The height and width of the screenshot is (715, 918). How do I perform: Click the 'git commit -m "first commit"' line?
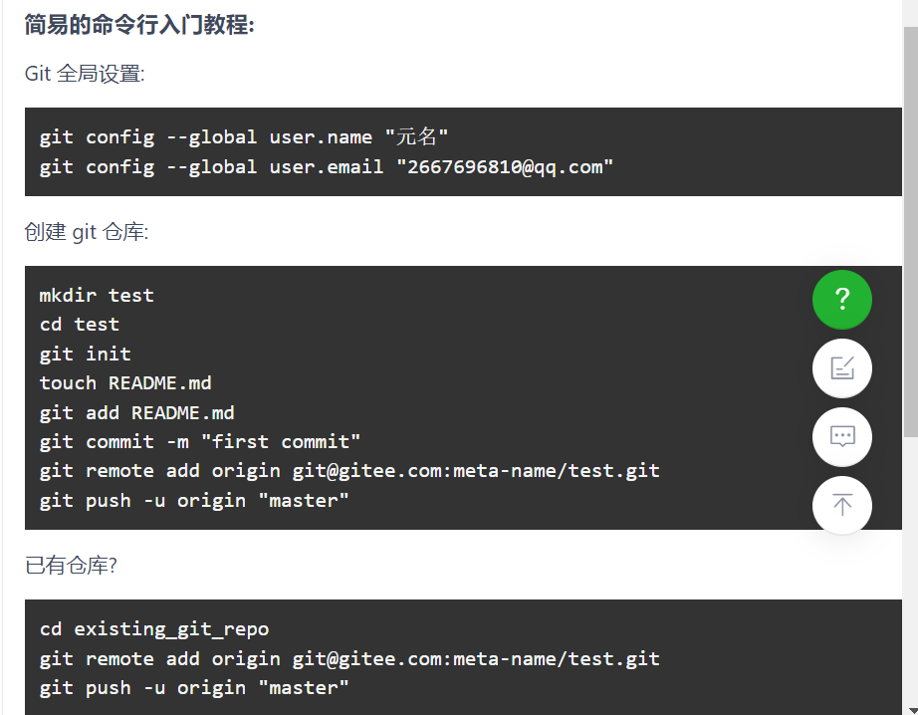(200, 441)
